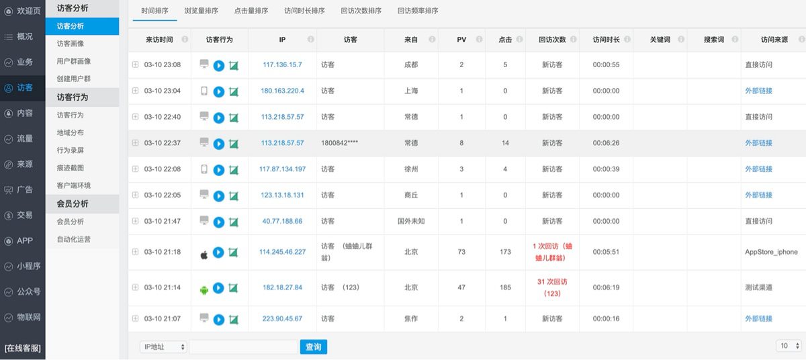Click info icon next to 回访次数 header
This screenshot has height=360, width=806.
pos(573,40)
